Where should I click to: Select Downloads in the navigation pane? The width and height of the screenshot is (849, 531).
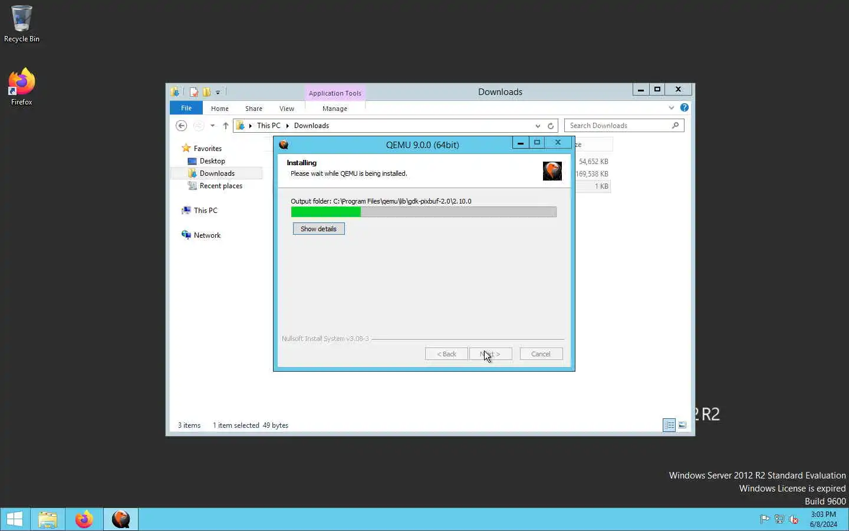click(217, 173)
